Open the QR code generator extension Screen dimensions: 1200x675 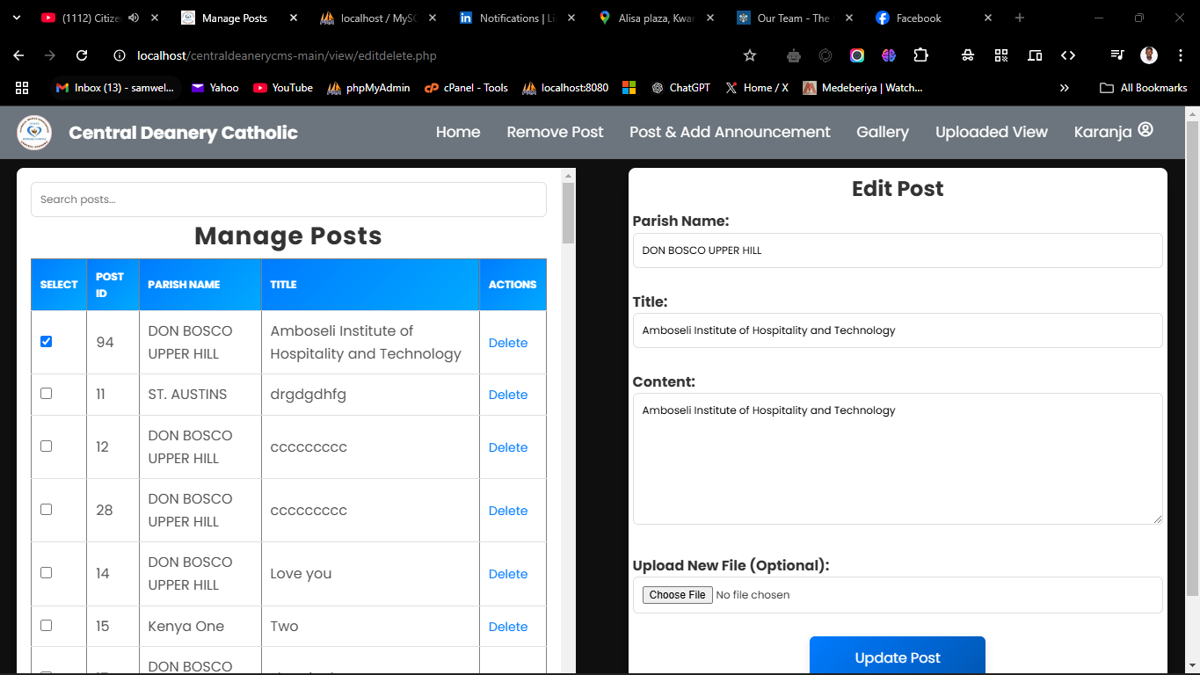pos(1001,55)
